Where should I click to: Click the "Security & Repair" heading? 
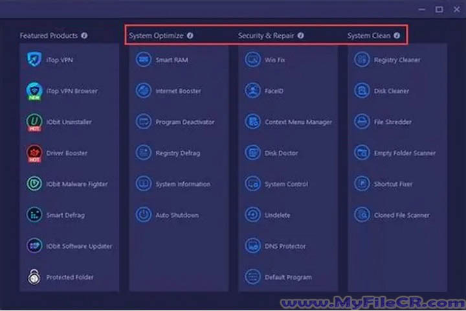pyautogui.click(x=266, y=36)
